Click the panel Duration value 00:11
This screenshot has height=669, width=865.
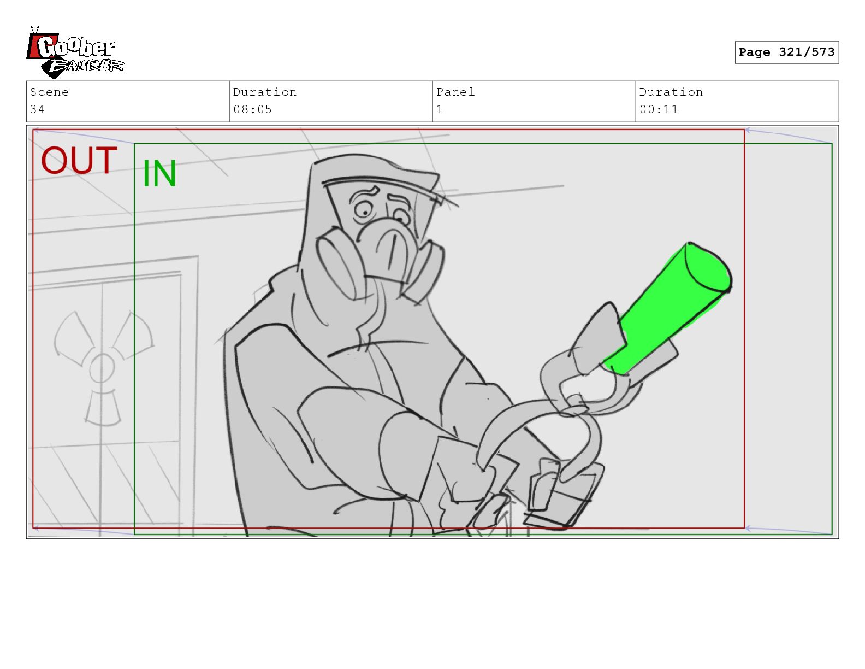pos(659,109)
